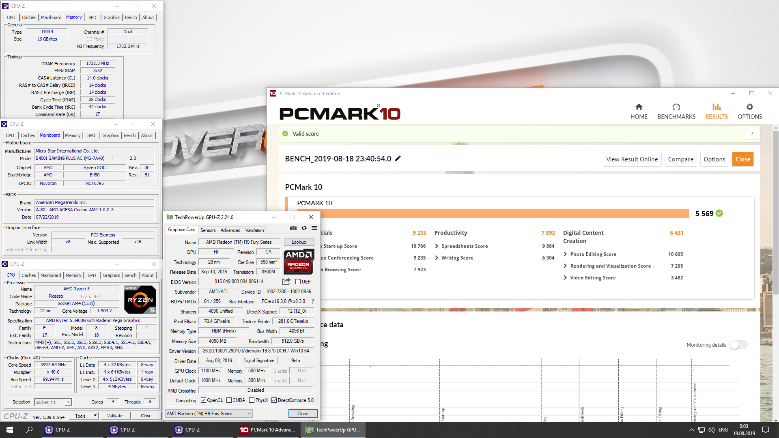This screenshot has width=779, height=438.
Task: Click the PCMark 10 orange score bar
Action: tap(493, 213)
